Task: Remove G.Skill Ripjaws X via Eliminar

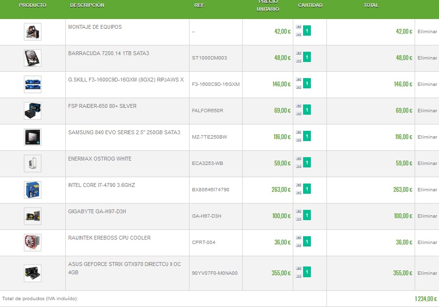Action: click(x=427, y=84)
